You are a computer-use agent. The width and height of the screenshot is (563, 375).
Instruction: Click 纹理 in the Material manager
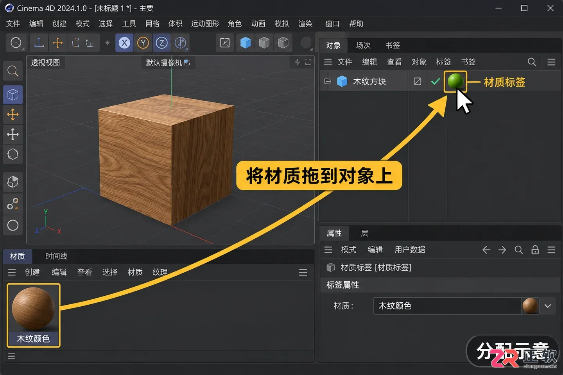pyautogui.click(x=160, y=272)
